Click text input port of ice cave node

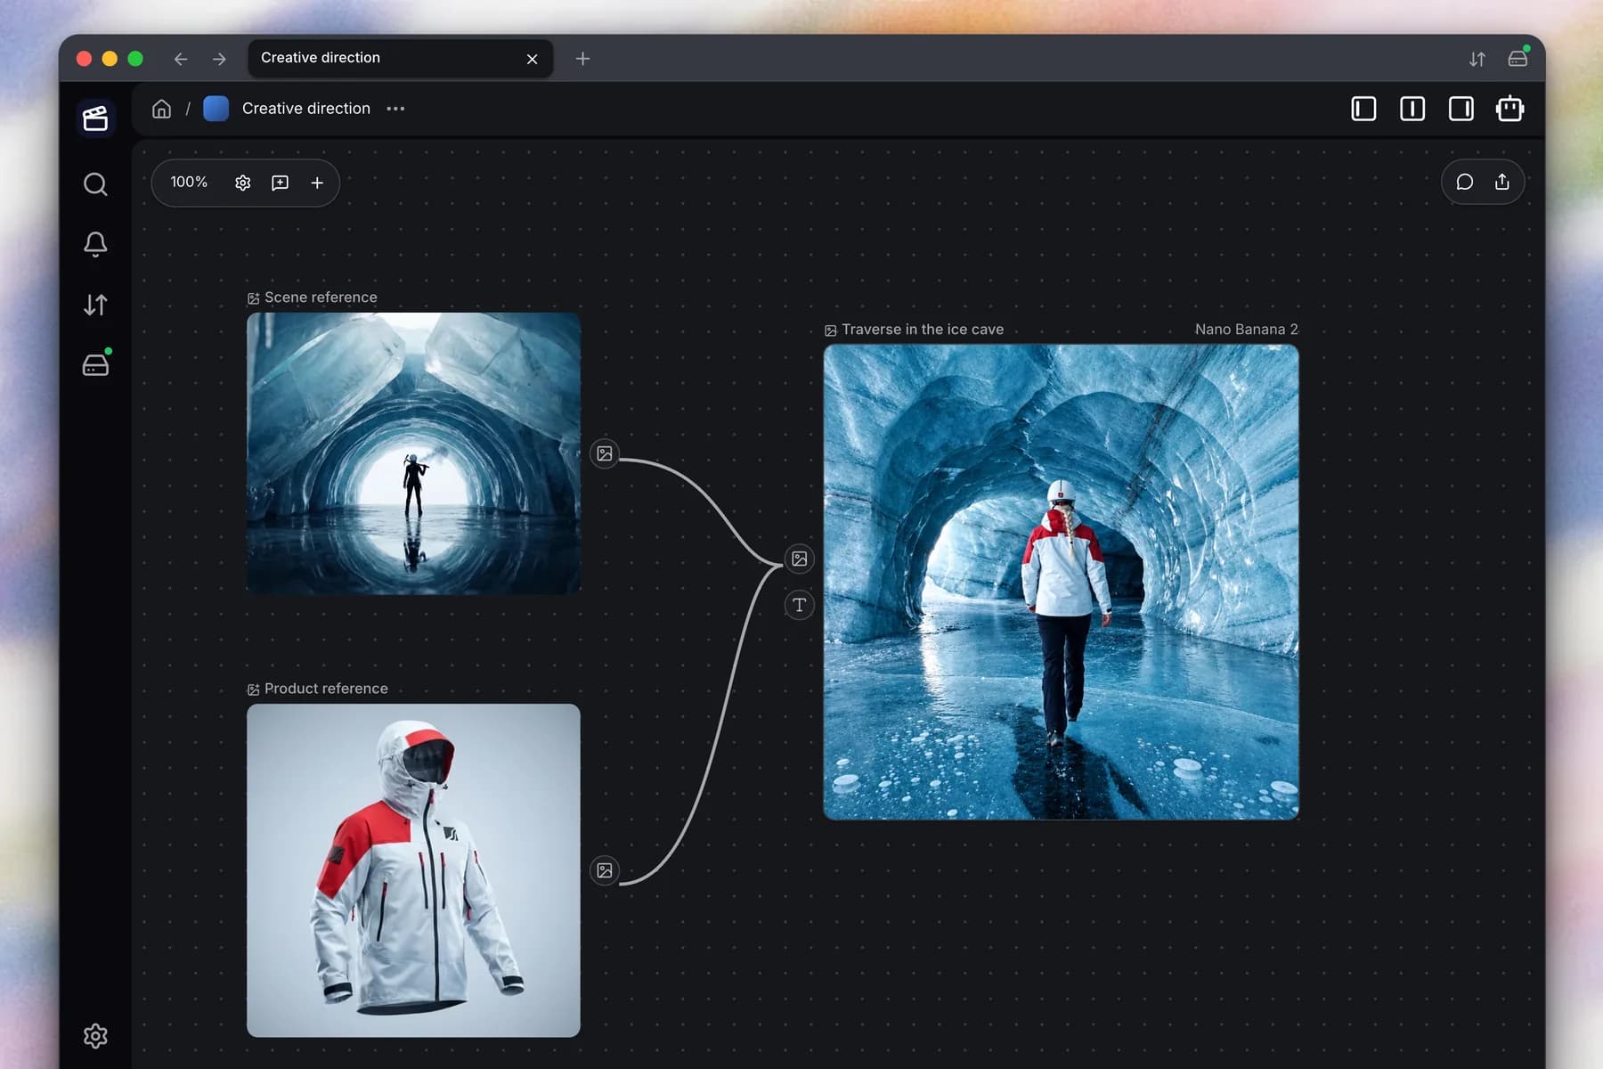[800, 605]
